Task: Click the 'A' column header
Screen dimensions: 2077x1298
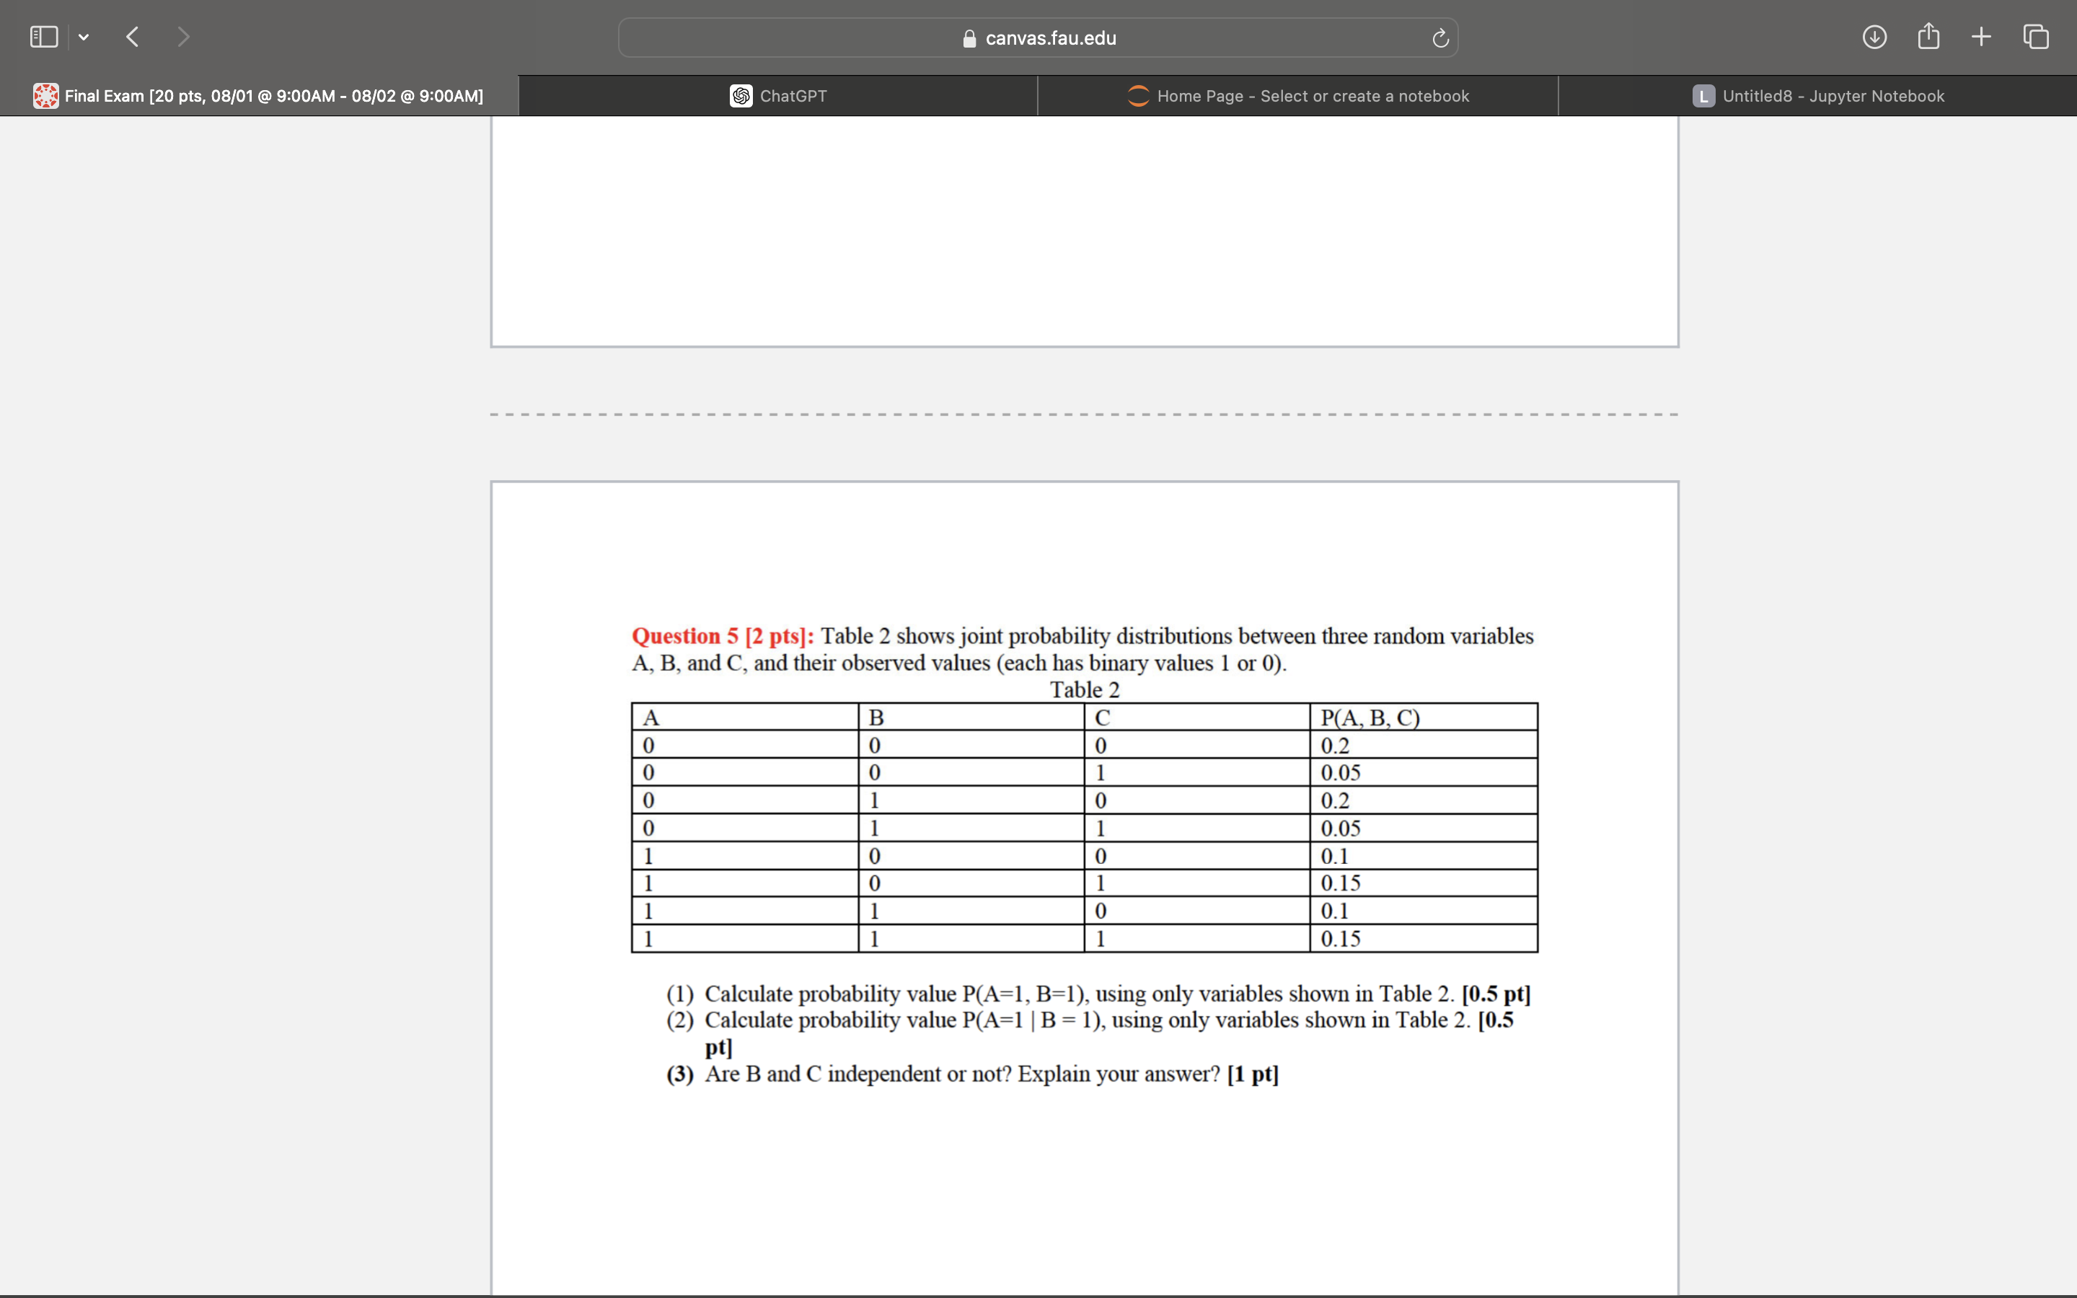Action: (x=651, y=718)
